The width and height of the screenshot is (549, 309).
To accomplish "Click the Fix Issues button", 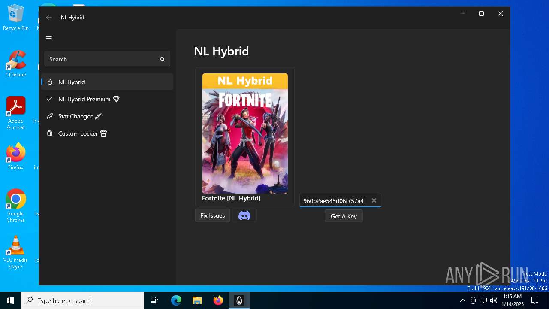I will click(212, 215).
